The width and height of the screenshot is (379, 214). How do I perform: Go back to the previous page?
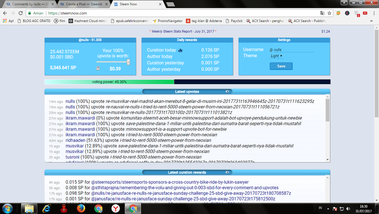click(x=5, y=13)
